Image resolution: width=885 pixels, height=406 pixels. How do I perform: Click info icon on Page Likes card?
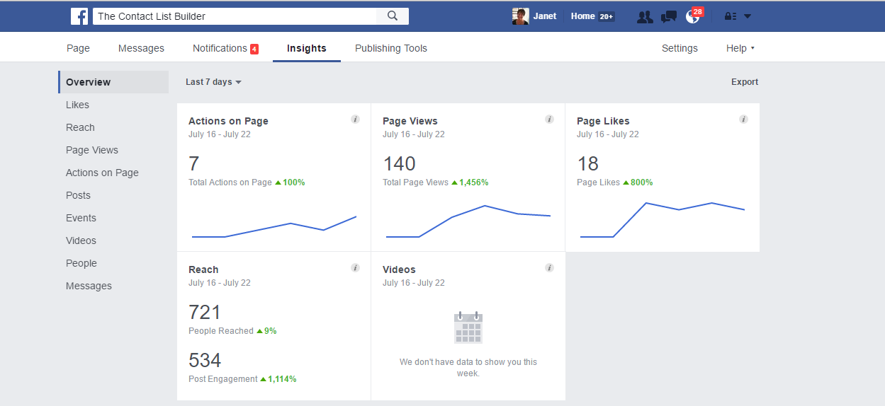point(743,120)
